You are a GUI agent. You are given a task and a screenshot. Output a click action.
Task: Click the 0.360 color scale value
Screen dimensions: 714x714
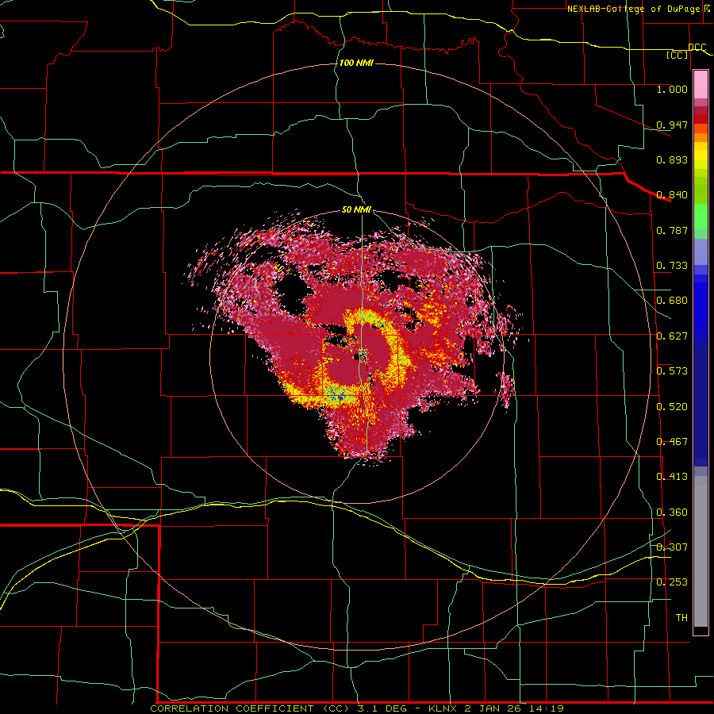[672, 512]
